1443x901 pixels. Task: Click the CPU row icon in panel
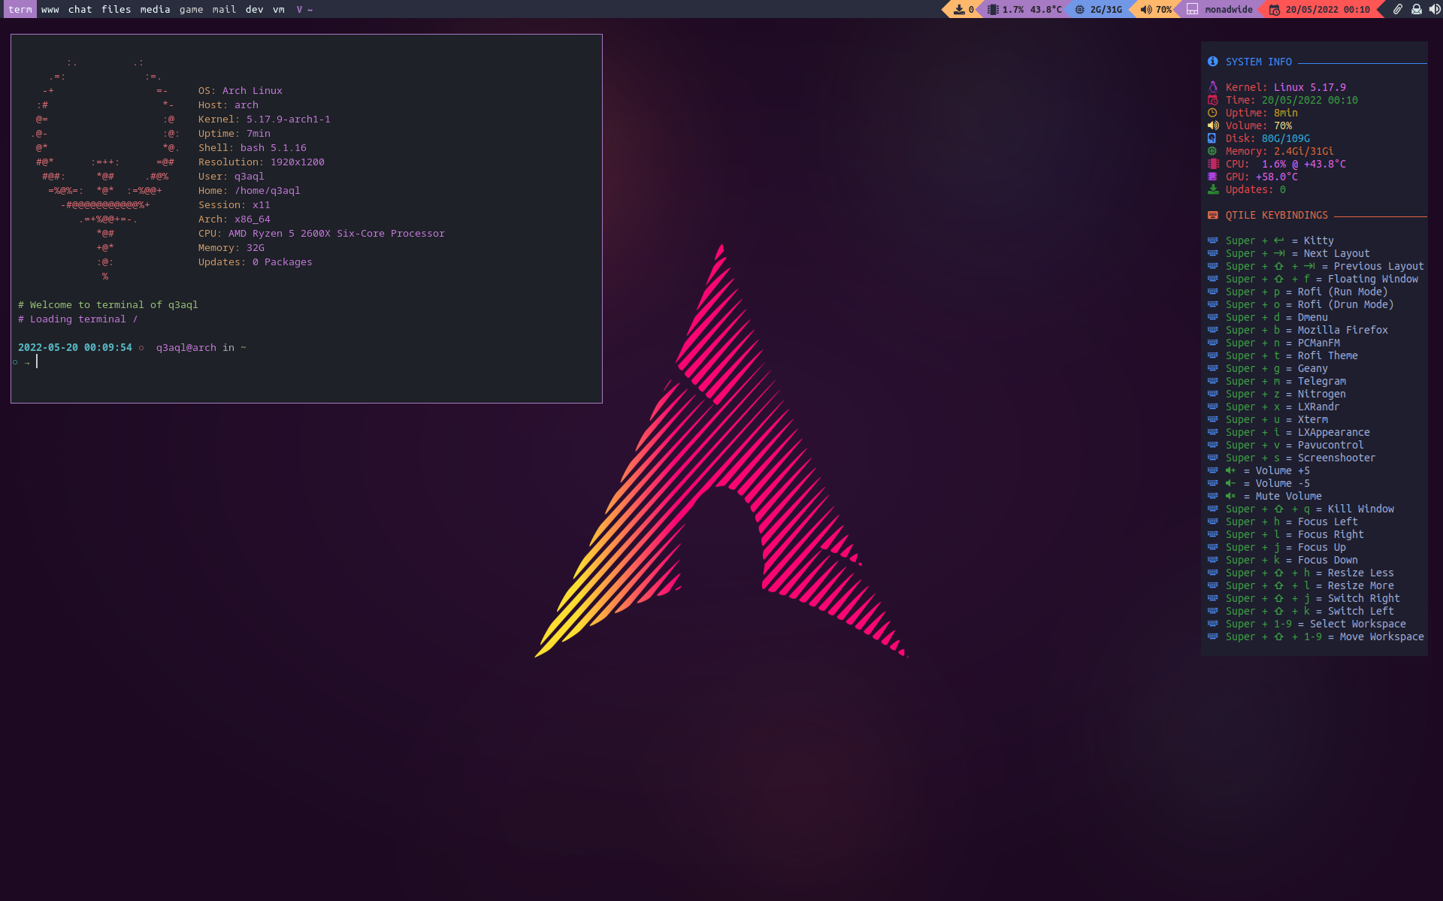click(1212, 164)
